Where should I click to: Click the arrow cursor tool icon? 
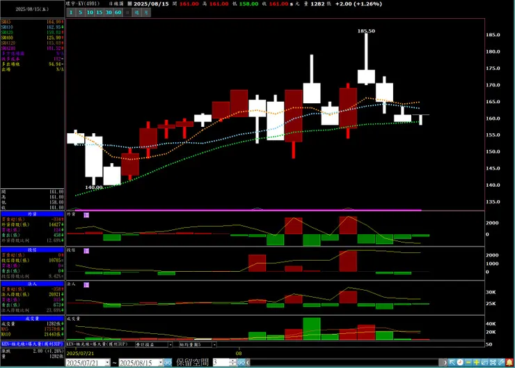452,362
